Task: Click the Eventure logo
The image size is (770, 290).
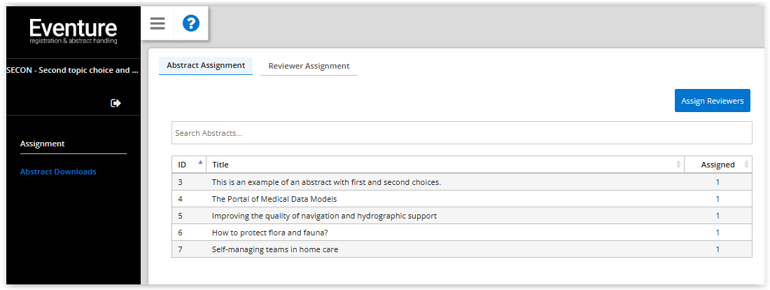Action: tap(73, 32)
